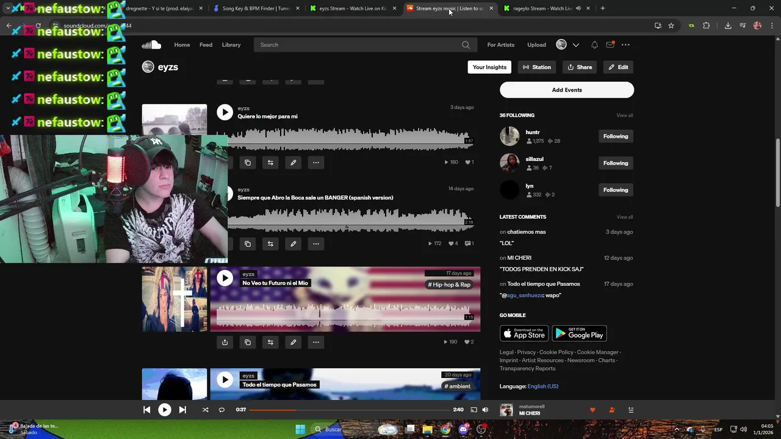Viewport: 781px width, 439px height.
Task: Share the eyzs profile
Action: 580,67
